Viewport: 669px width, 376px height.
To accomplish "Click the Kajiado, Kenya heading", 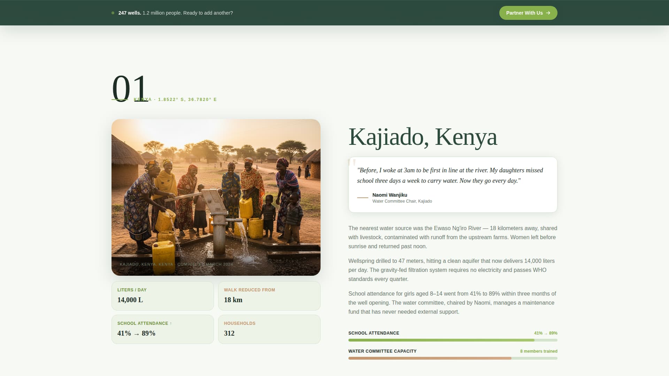I will pos(423,137).
